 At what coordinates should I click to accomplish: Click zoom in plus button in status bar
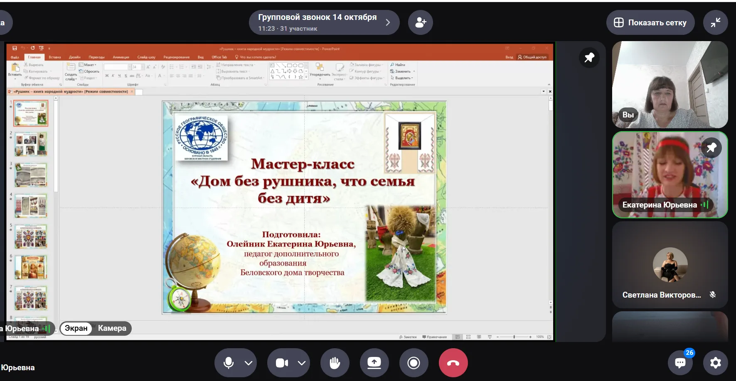tap(531, 337)
